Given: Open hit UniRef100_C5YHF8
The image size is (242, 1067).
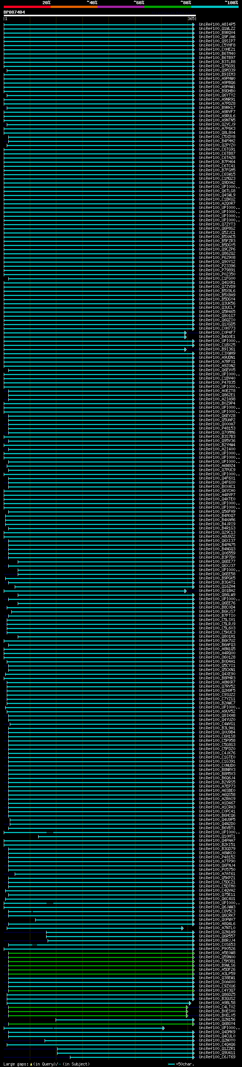Looking at the screenshot, I should pyautogui.click(x=217, y=45).
